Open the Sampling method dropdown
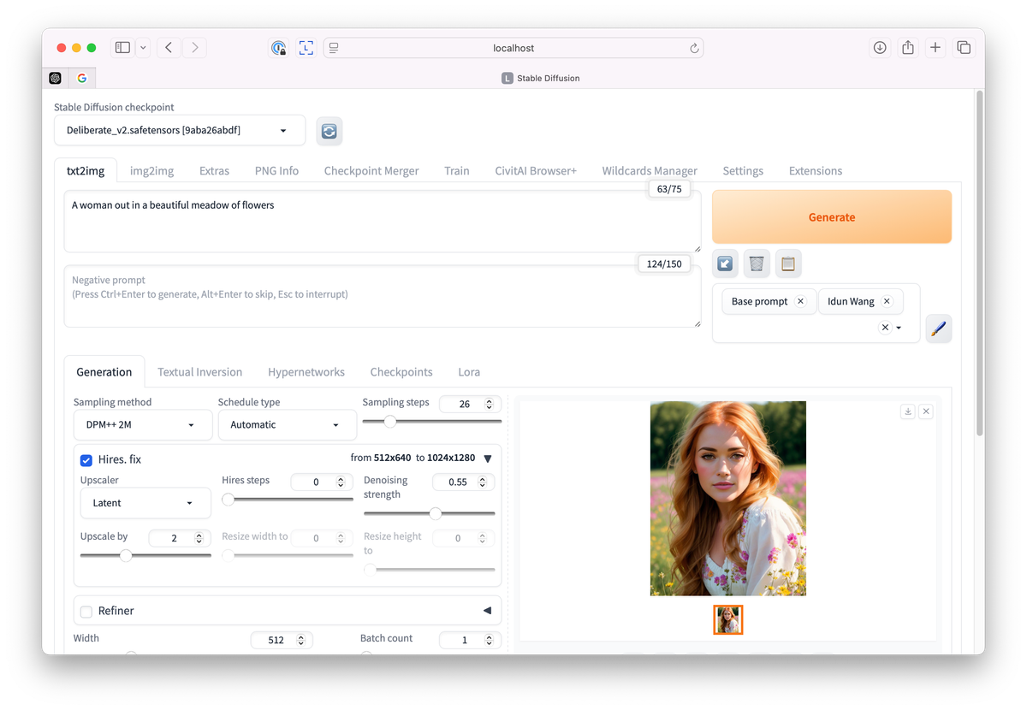The width and height of the screenshot is (1027, 710). tap(143, 425)
